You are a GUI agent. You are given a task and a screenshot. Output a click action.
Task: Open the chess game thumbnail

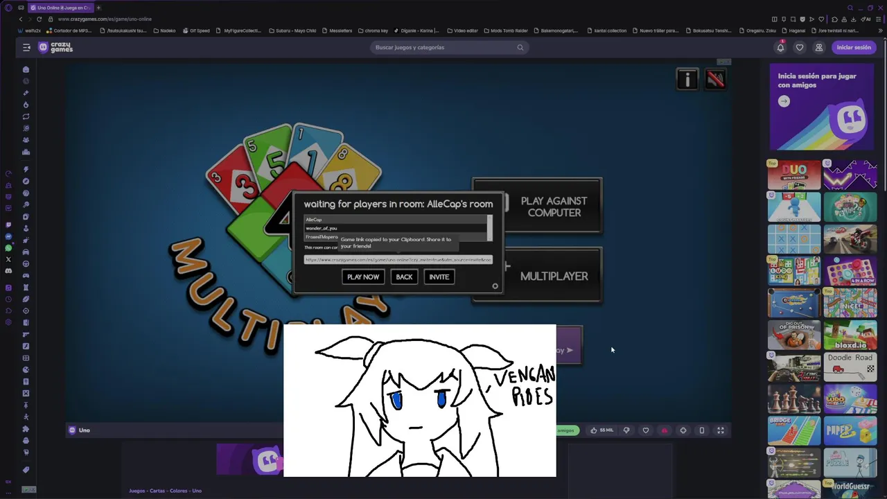793,399
